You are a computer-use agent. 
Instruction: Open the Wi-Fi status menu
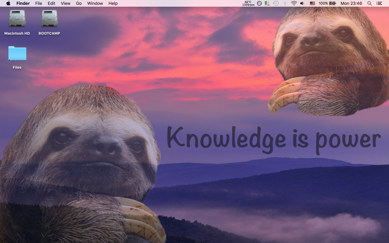tap(294, 3)
